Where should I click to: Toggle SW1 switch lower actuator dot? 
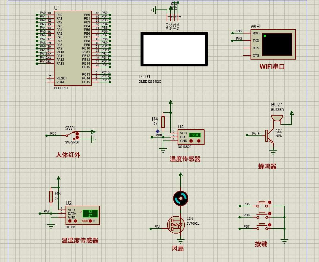tap(77, 138)
